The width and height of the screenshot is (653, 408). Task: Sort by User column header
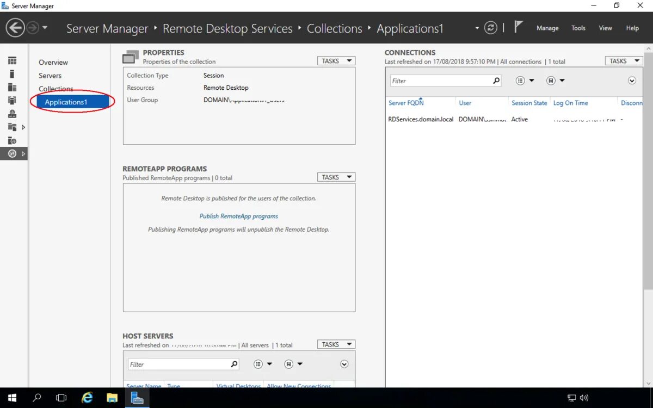465,103
